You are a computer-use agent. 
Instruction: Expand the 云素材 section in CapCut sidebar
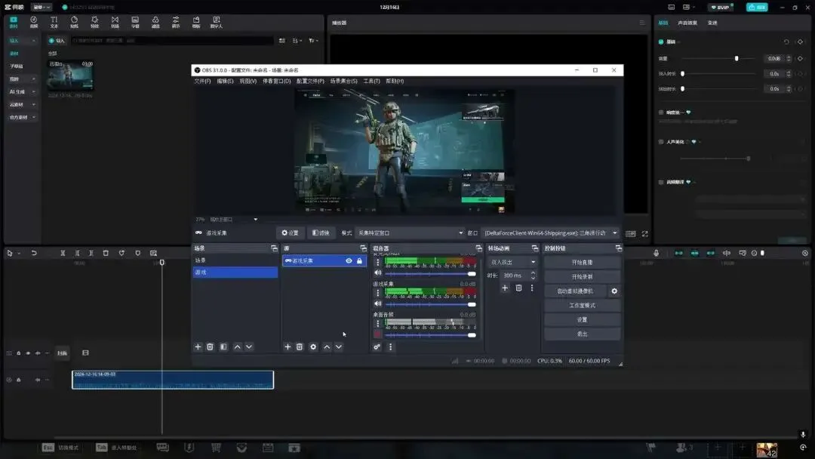[23, 104]
